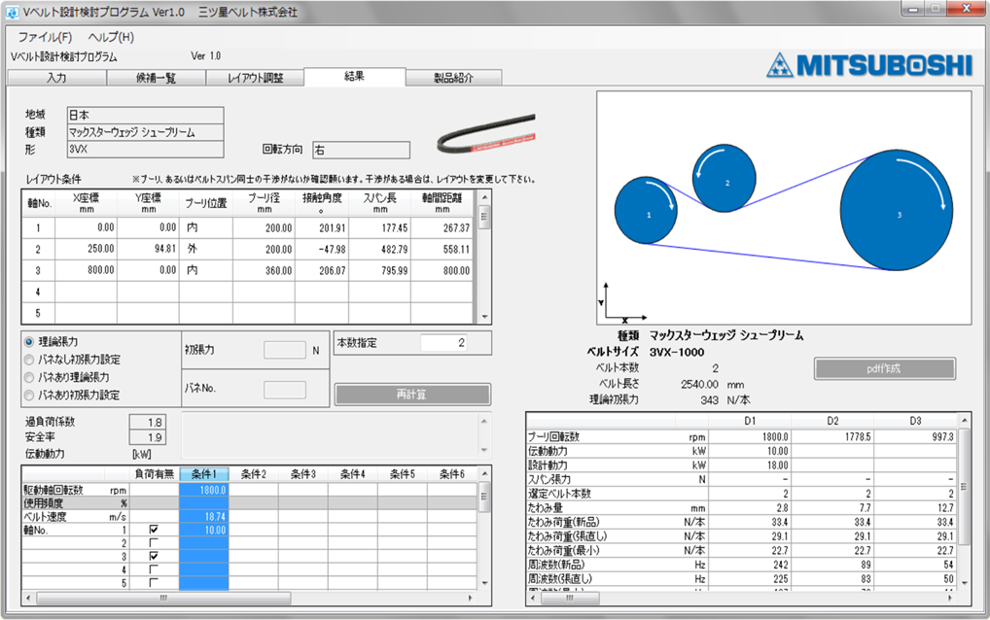Click the 種類 field マックスターウェッジ シュープリーム

pos(145,132)
